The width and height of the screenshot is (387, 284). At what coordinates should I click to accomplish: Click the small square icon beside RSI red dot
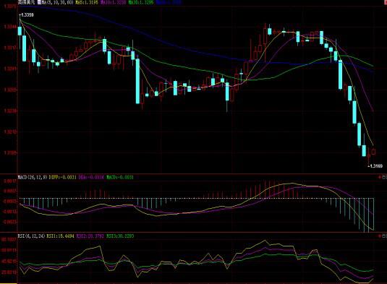click(x=384, y=236)
